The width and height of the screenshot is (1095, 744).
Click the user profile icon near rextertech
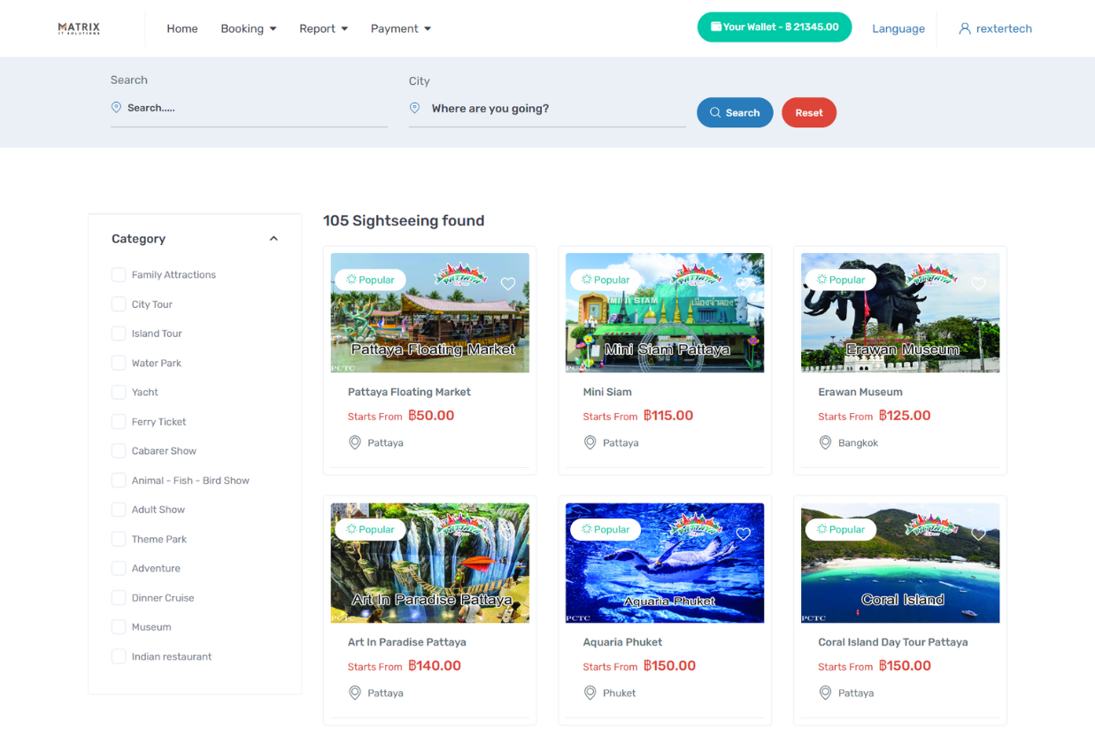(x=964, y=28)
